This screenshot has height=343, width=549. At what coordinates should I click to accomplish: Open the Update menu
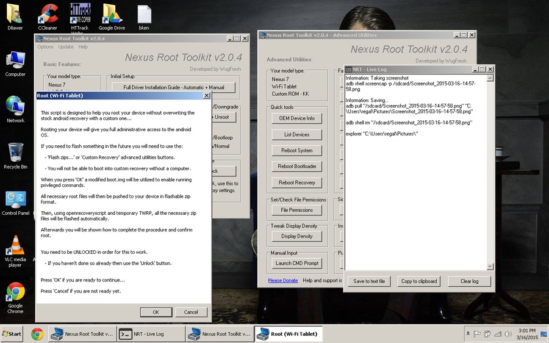pyautogui.click(x=66, y=47)
